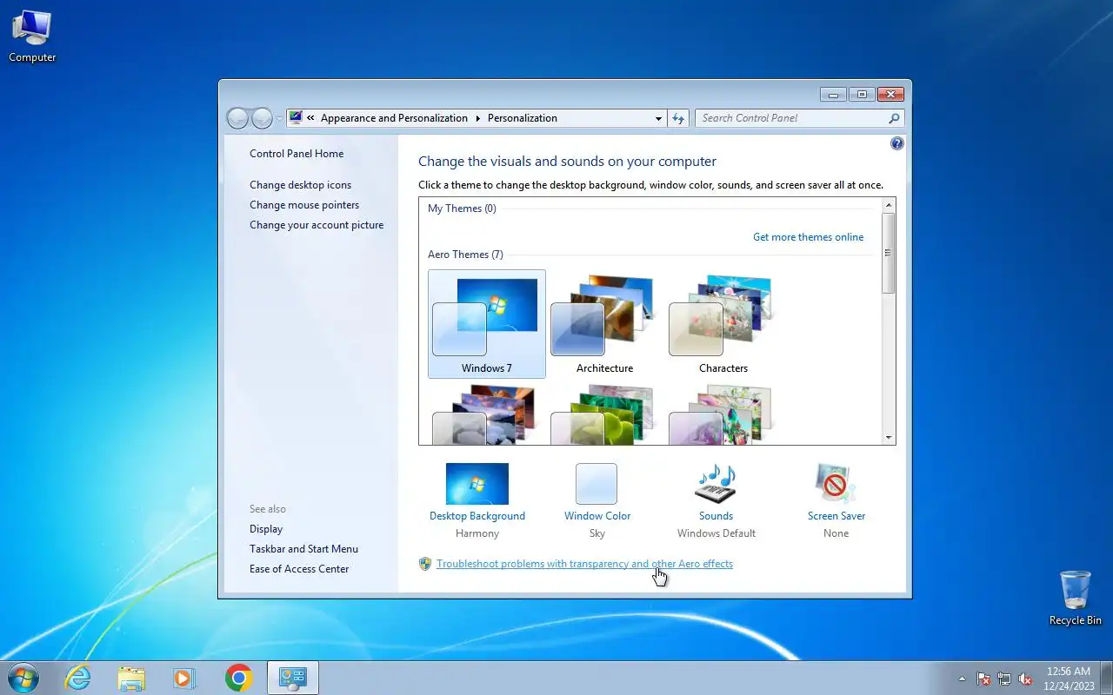Click the volume speaker tray icon
Viewport: 1113px width, 695px height.
tap(1025, 678)
